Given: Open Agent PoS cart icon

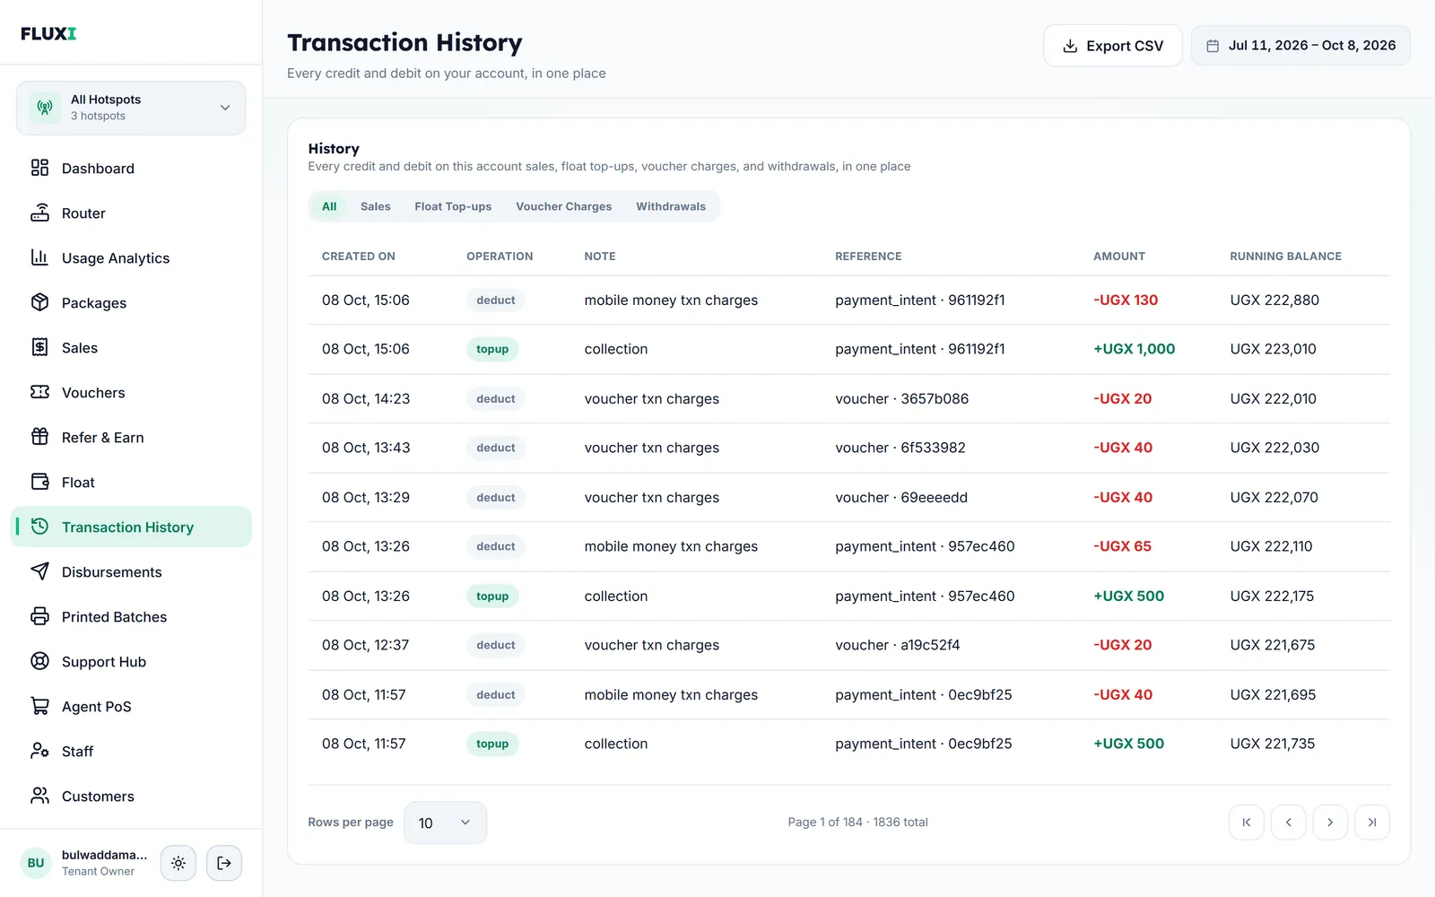Looking at the screenshot, I should pos(40,706).
